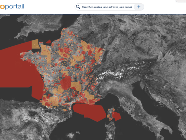Viewport: 186px width, 140px height.
Task: Click the red zone east of Corsica
Action: tap(117, 116)
